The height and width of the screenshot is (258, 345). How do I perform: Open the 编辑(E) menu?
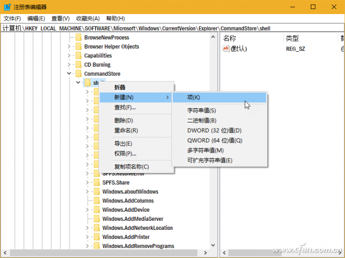(x=36, y=19)
